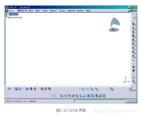Click the red and teal joint icon in right toolbar
The width and height of the screenshot is (142, 116).
pos(133,71)
